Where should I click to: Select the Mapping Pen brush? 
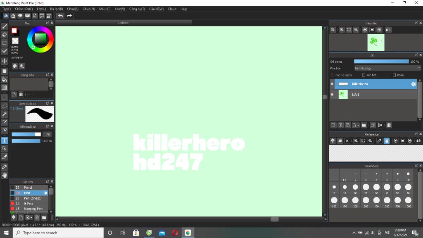(x=29, y=209)
